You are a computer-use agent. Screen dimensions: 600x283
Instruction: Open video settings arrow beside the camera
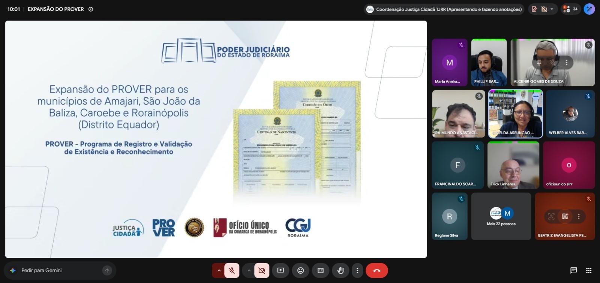pyautogui.click(x=249, y=270)
